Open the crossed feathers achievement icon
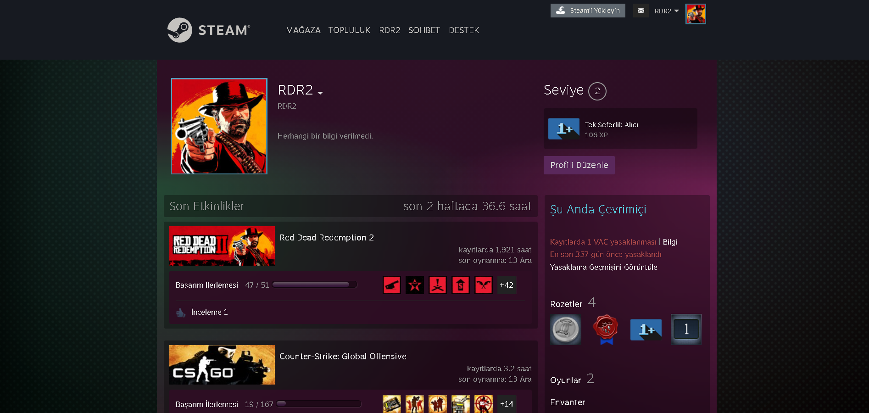Screen dimensions: 869x413 point(484,285)
